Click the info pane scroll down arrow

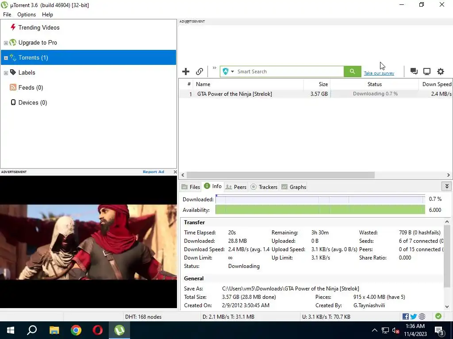tap(447, 307)
